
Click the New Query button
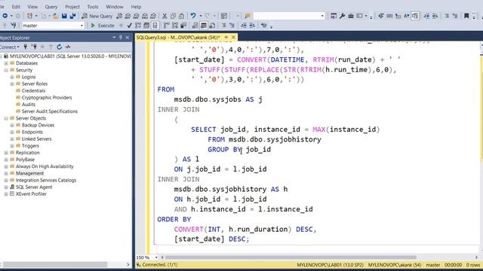[97, 16]
